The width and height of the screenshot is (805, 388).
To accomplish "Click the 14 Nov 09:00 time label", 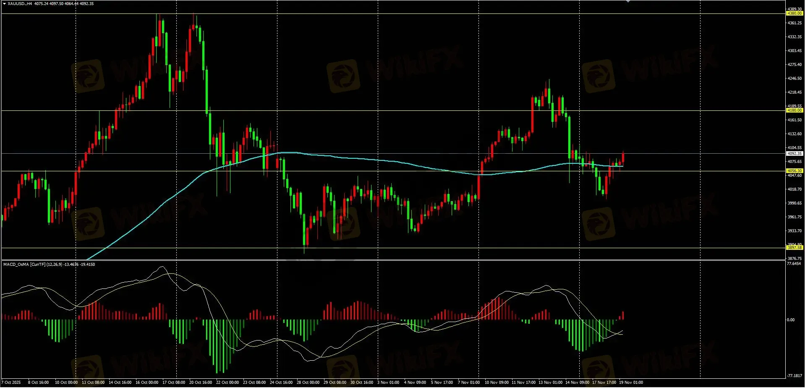I will tap(577, 383).
